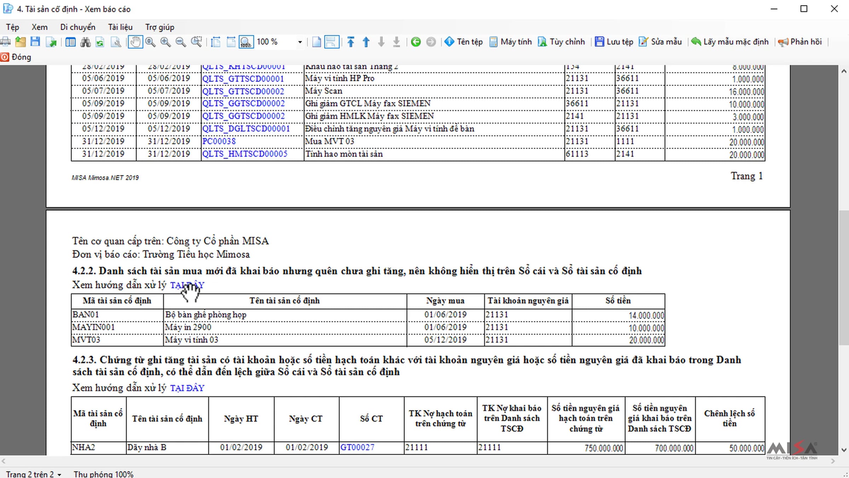This screenshot has width=849, height=478.
Task: Export the document with green arrow icon
Action: tap(51, 42)
